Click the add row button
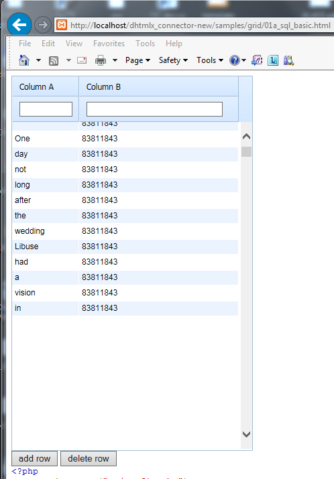Screen dimensions: 334x479 [x=35, y=458]
